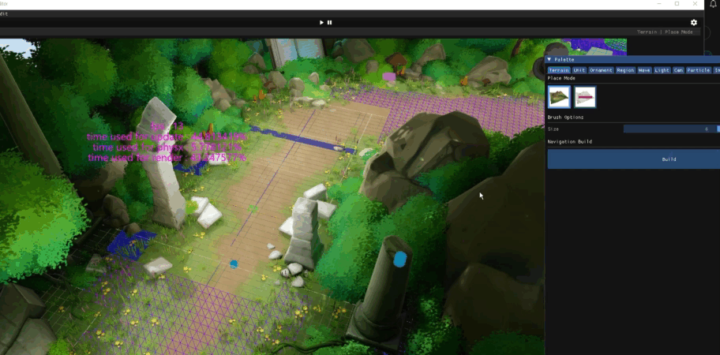Click the 'time used for render' readout

[167, 158]
